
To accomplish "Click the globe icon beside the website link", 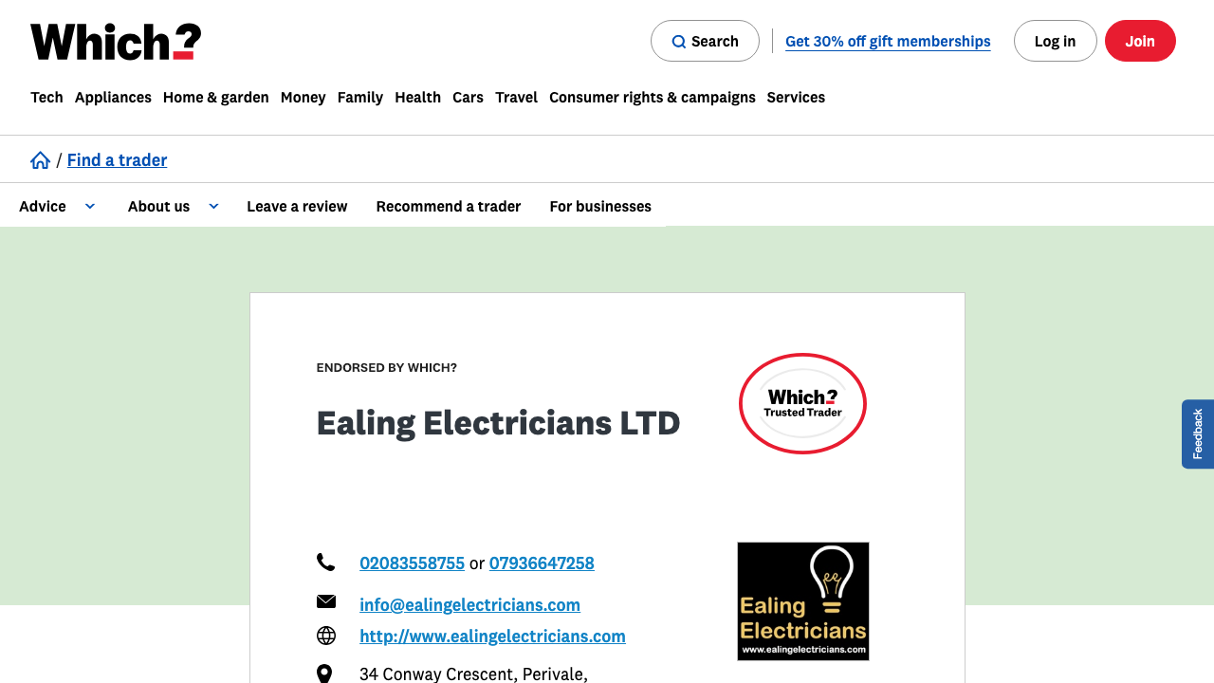I will 326,636.
